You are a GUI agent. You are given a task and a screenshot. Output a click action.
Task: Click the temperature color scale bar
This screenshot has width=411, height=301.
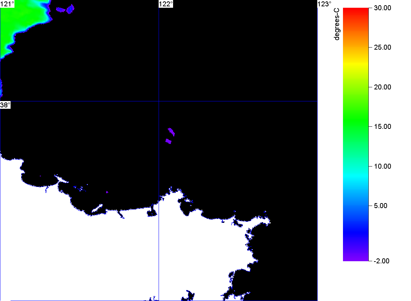356,134
